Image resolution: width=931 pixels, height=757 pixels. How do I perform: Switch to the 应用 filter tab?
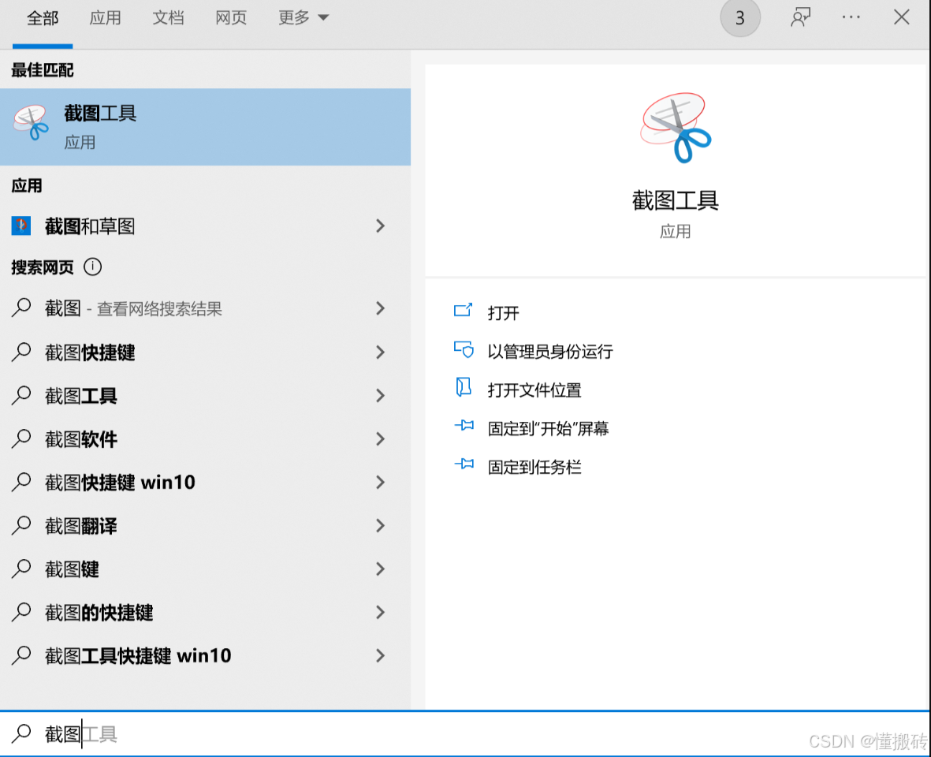pos(105,18)
